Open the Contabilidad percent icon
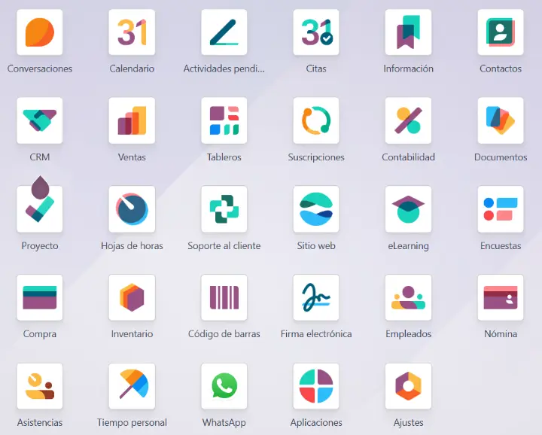Image resolution: width=542 pixels, height=435 pixels. 408,120
